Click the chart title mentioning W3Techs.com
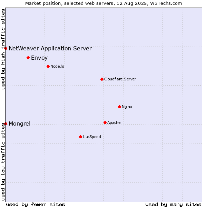This screenshot has width=207, height=207. [103, 3]
